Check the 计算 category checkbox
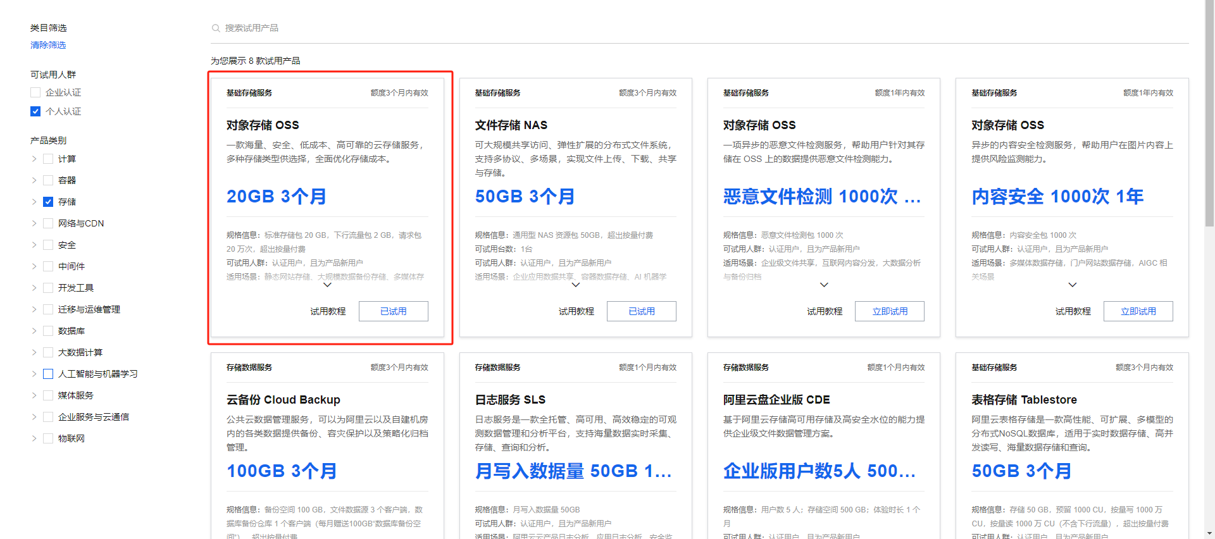 48,159
